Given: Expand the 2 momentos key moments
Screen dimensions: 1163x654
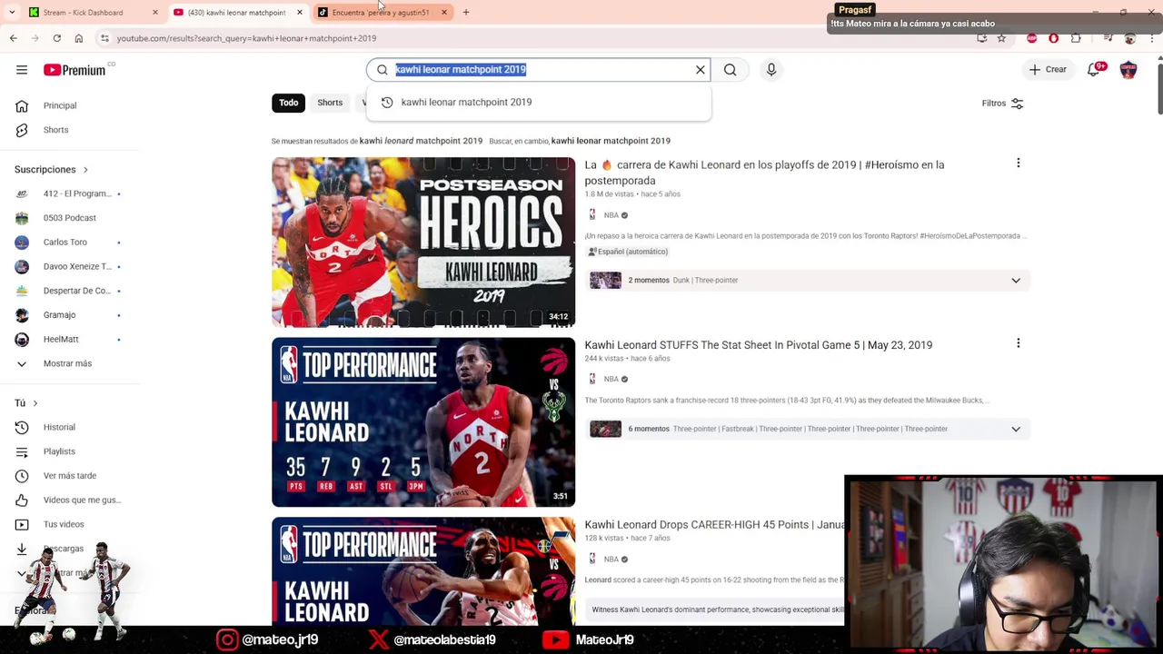Looking at the screenshot, I should [1016, 281].
